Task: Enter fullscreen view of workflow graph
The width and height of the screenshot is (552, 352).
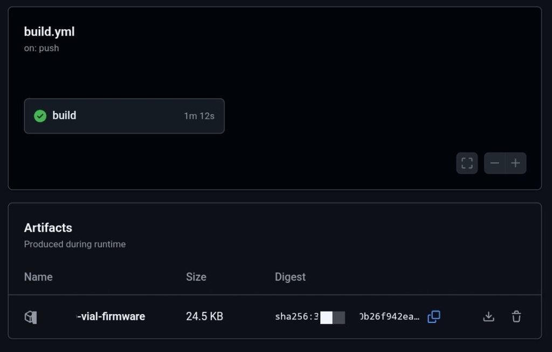Action: click(x=467, y=163)
